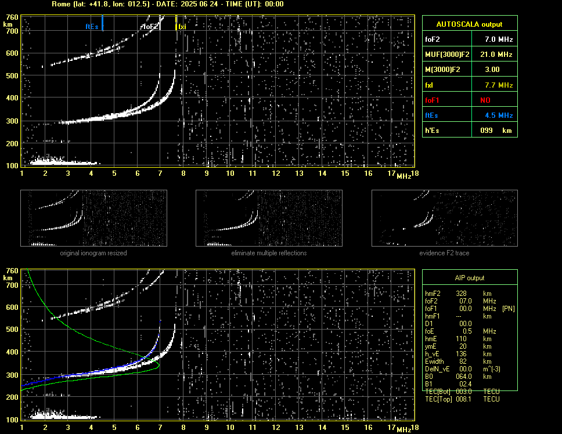Click the Rome date and time title text

click(168, 4)
